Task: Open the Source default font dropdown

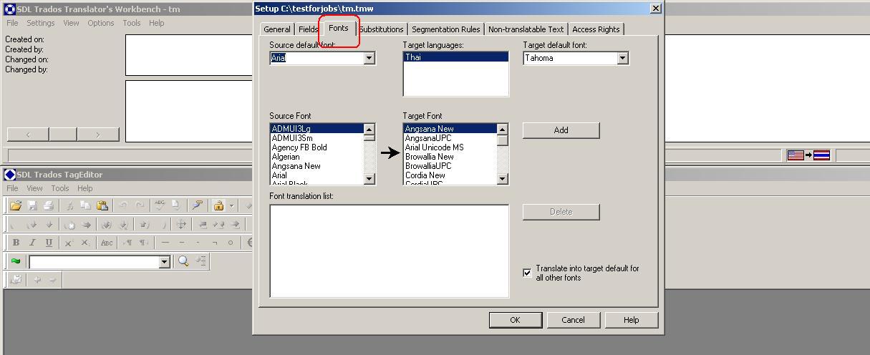Action: [x=369, y=58]
